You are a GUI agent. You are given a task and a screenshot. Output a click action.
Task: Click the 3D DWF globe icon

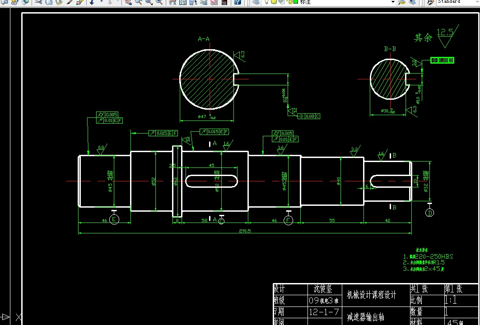(25, 2)
